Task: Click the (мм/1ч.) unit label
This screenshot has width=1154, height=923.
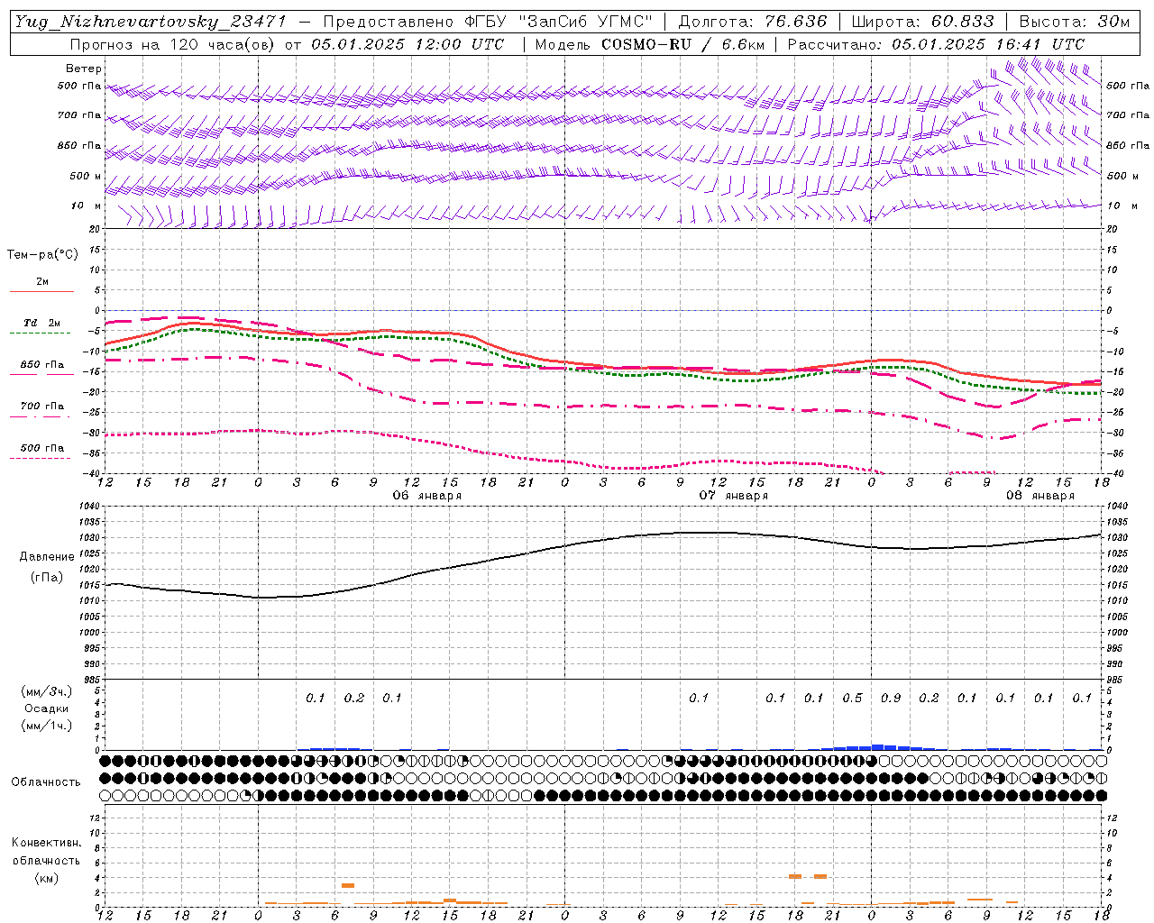Action: [45, 726]
